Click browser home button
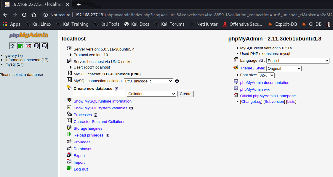This screenshot has width=333, height=177. pos(34,15)
